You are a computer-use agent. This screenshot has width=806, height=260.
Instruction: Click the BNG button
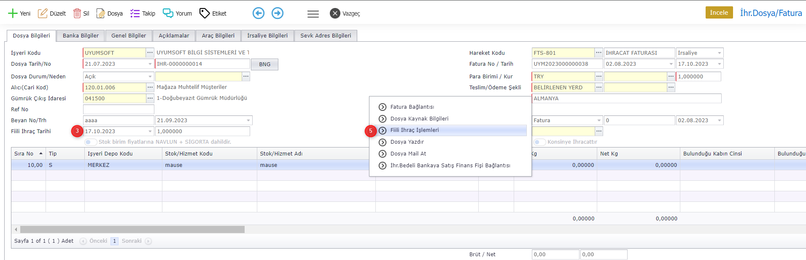coord(264,64)
